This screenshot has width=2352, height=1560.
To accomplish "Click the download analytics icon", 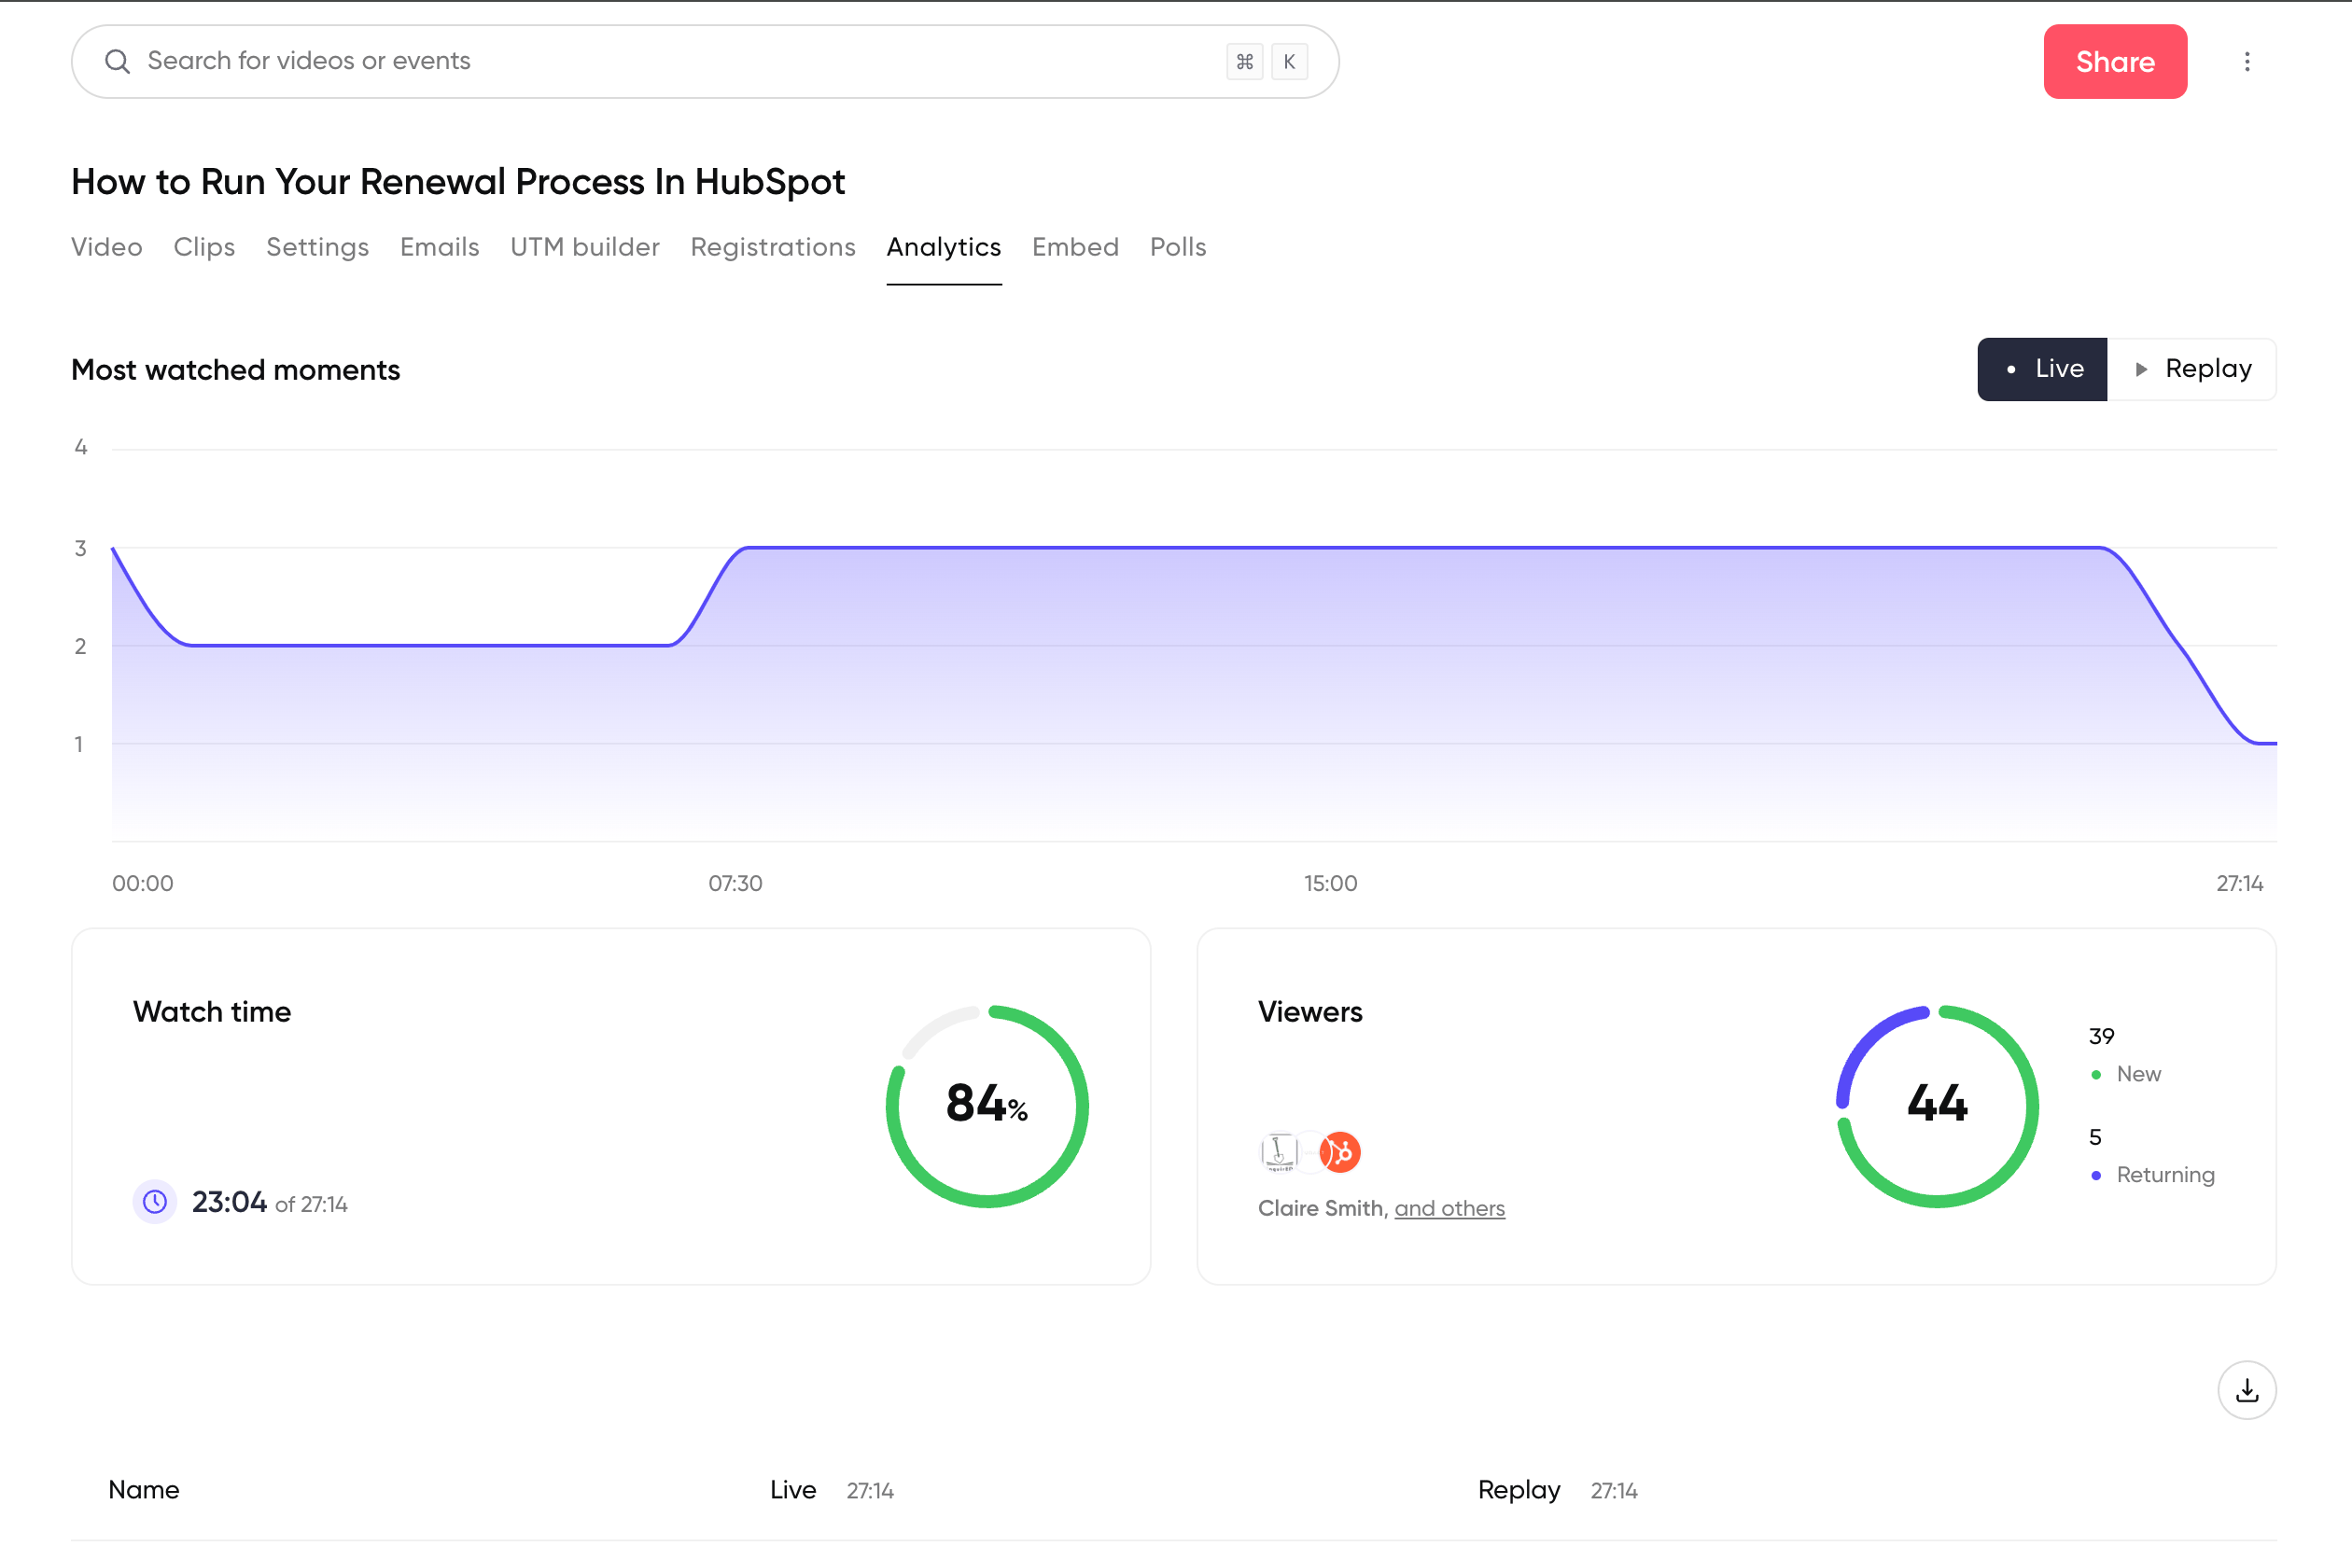I will pyautogui.click(x=2247, y=1390).
